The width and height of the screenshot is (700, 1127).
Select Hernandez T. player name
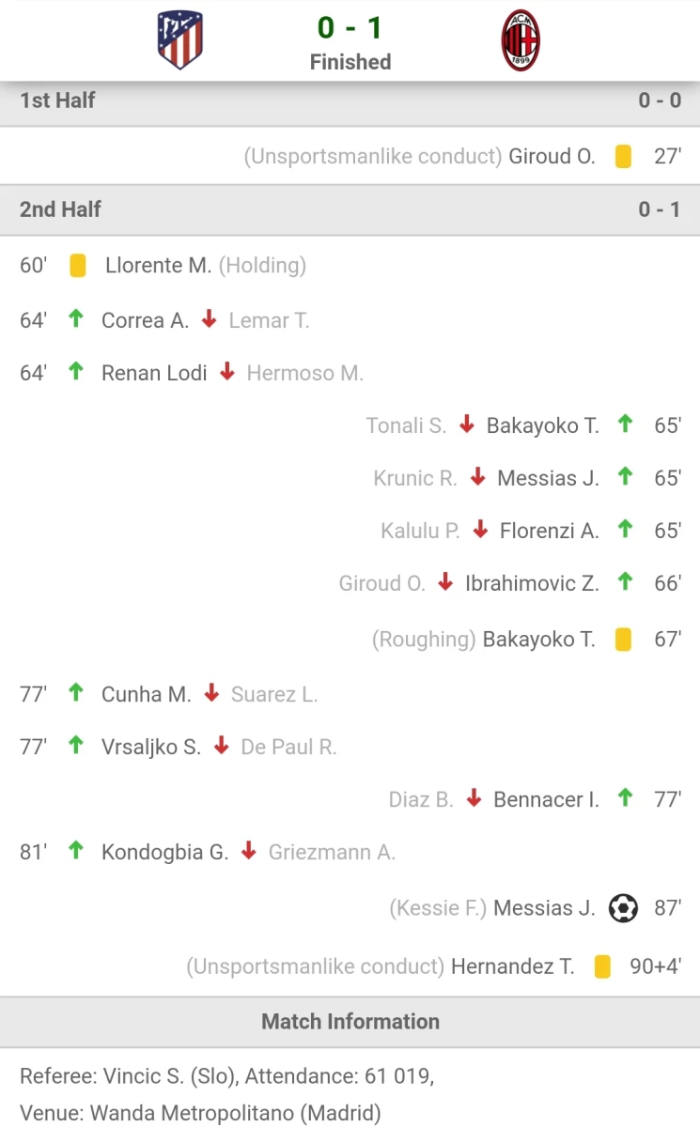513,966
